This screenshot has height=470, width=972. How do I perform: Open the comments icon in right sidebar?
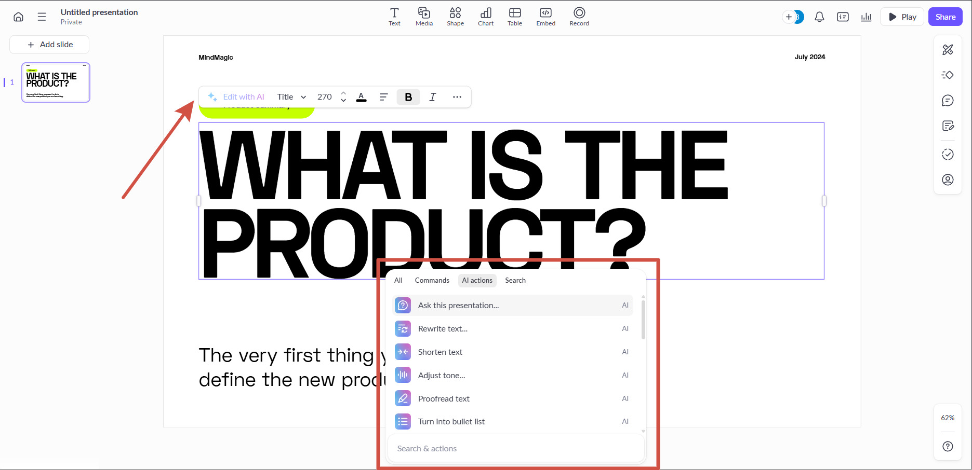click(948, 101)
